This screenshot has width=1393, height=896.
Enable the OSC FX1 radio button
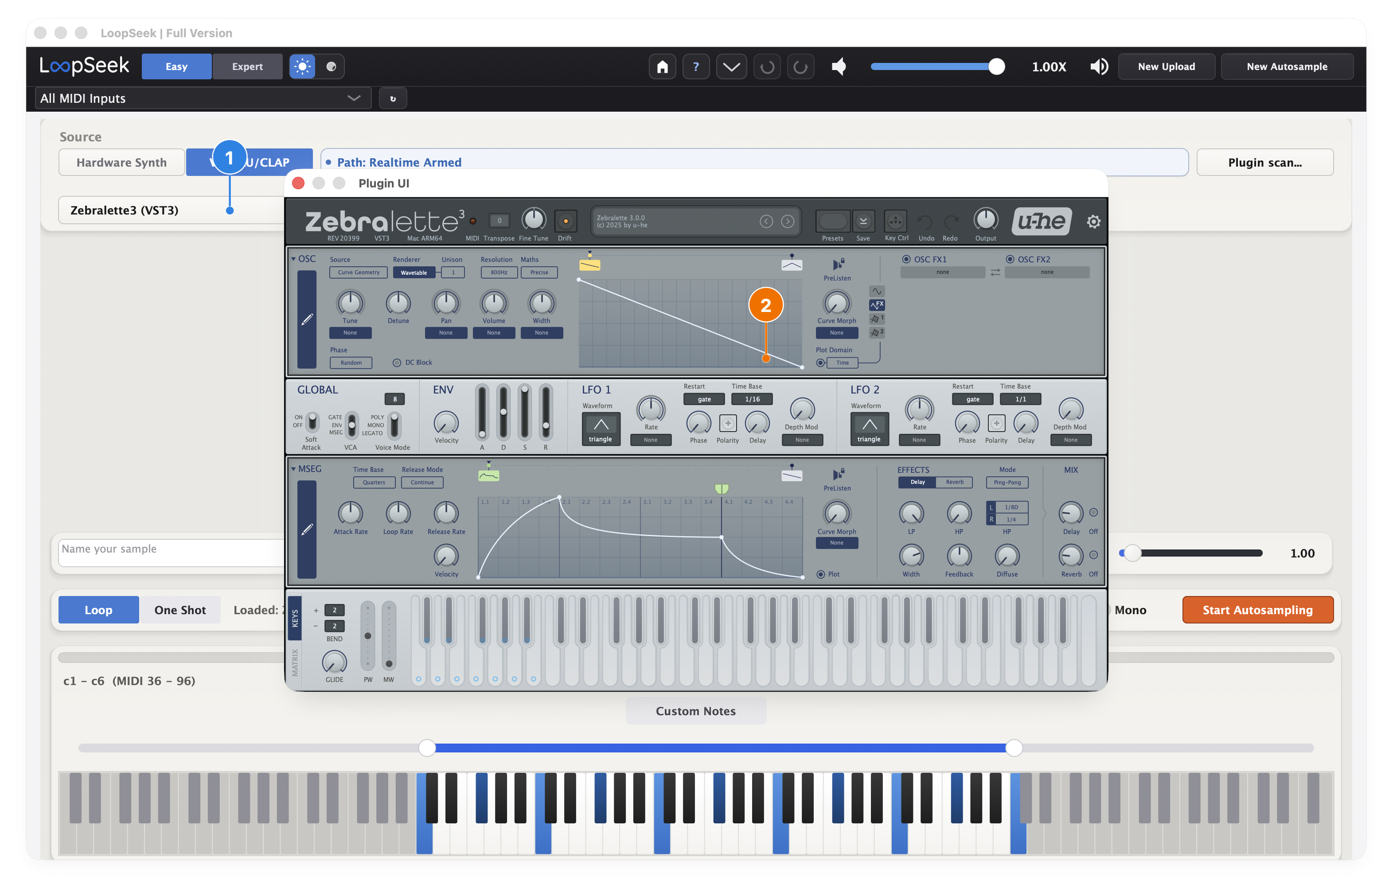click(906, 260)
